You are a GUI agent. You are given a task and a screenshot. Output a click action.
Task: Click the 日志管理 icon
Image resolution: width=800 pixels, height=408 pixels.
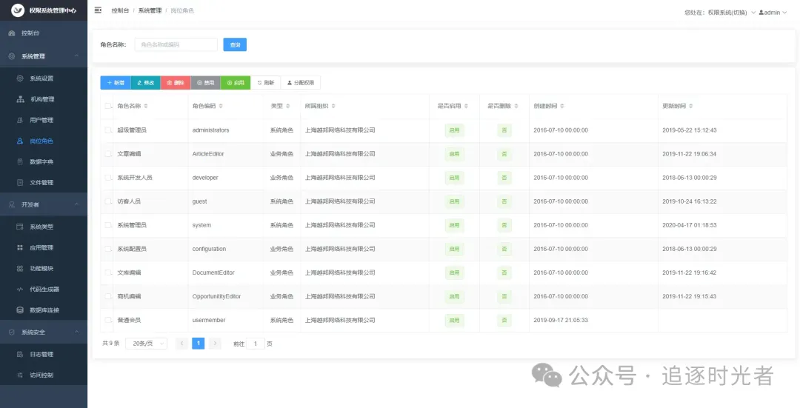coord(20,355)
